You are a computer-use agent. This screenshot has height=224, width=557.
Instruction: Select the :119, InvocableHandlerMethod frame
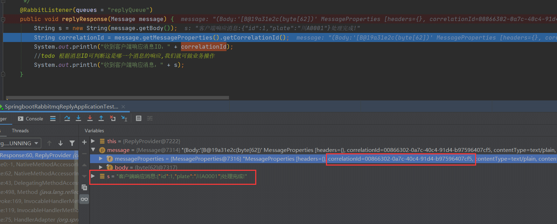point(39,210)
